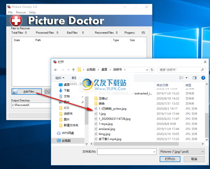Click the file list horizontal scrollbar
The image size is (210, 169).
tap(136, 144)
